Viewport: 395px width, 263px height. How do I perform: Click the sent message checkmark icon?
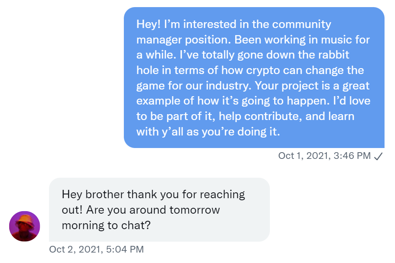pos(378,156)
